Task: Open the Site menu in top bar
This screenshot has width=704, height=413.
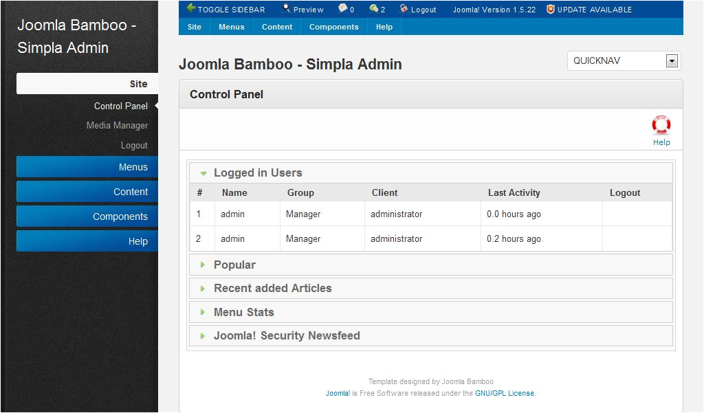Action: click(195, 27)
